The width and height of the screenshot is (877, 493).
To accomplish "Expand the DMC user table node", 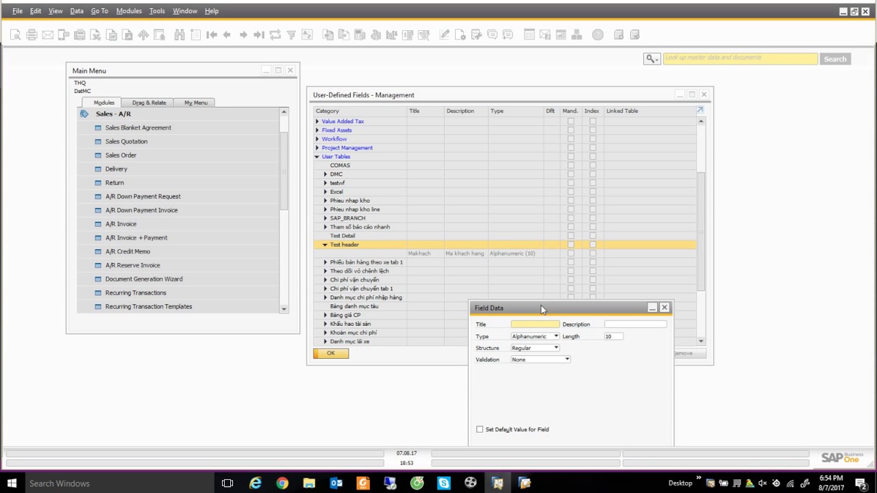I will [325, 174].
